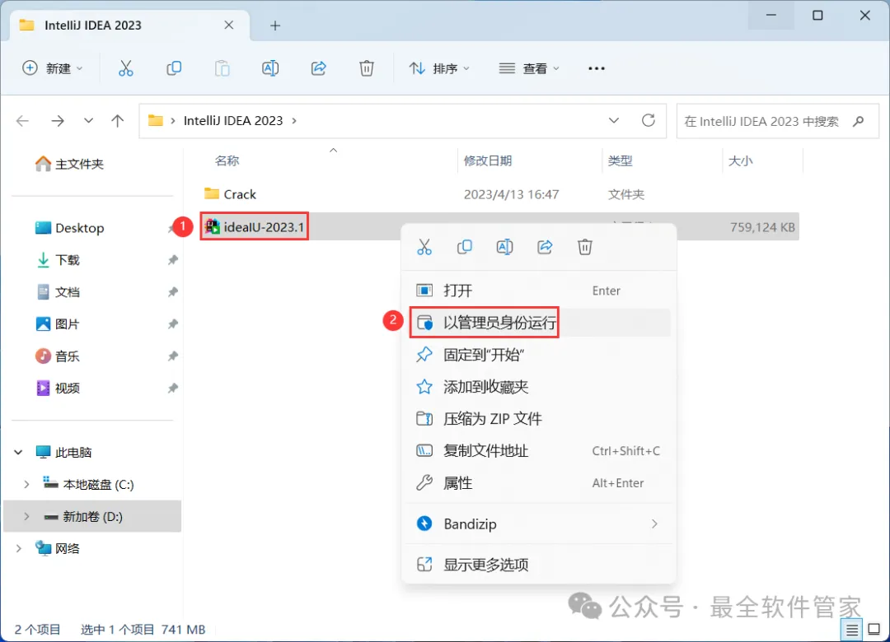
Task: Click the Paste icon in the toolbar
Action: [x=222, y=68]
